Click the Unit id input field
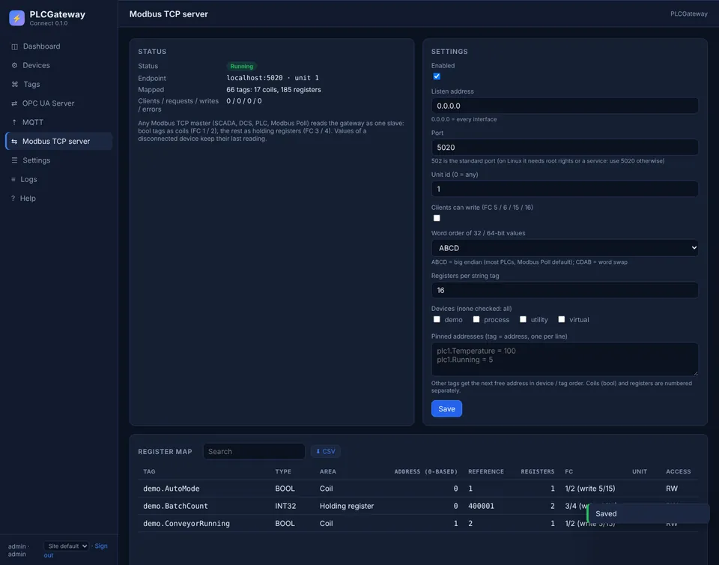719x565 pixels. (565, 189)
